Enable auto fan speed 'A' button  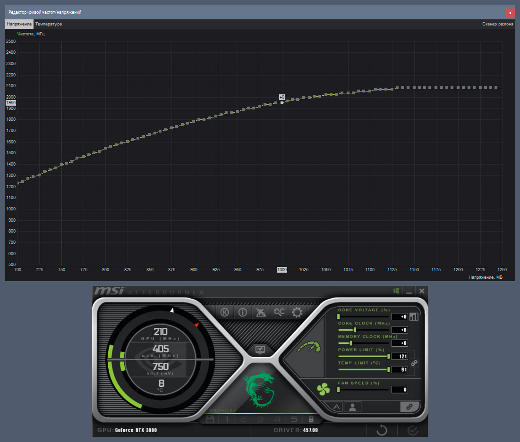point(336,407)
